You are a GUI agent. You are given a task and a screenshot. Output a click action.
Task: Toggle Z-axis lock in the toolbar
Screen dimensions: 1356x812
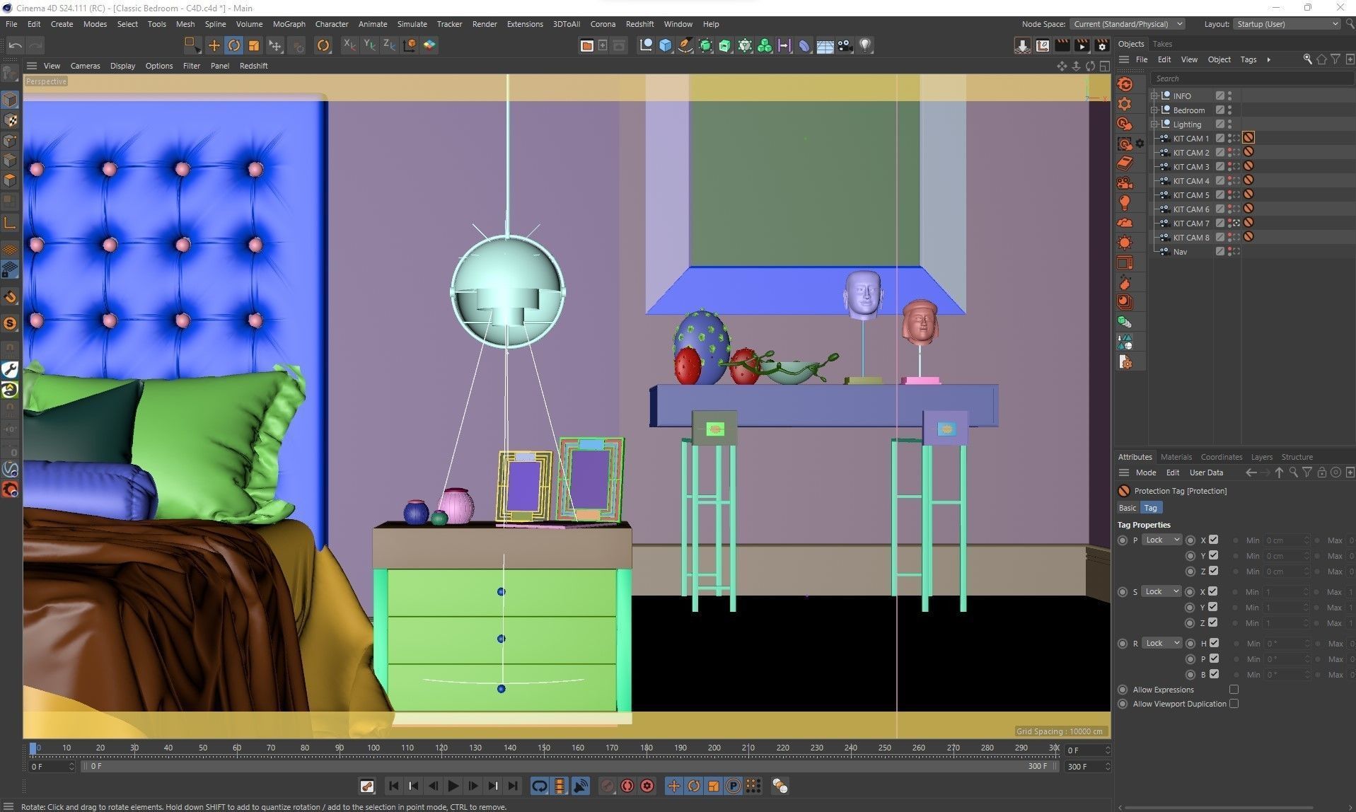389,45
